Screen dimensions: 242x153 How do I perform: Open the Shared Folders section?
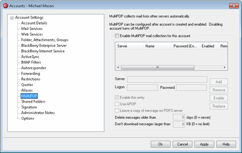pos(33,101)
